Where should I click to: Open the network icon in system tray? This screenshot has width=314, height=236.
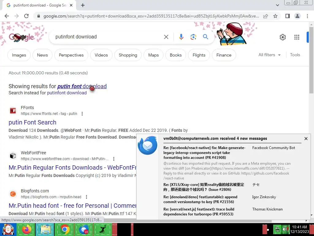[277, 229]
